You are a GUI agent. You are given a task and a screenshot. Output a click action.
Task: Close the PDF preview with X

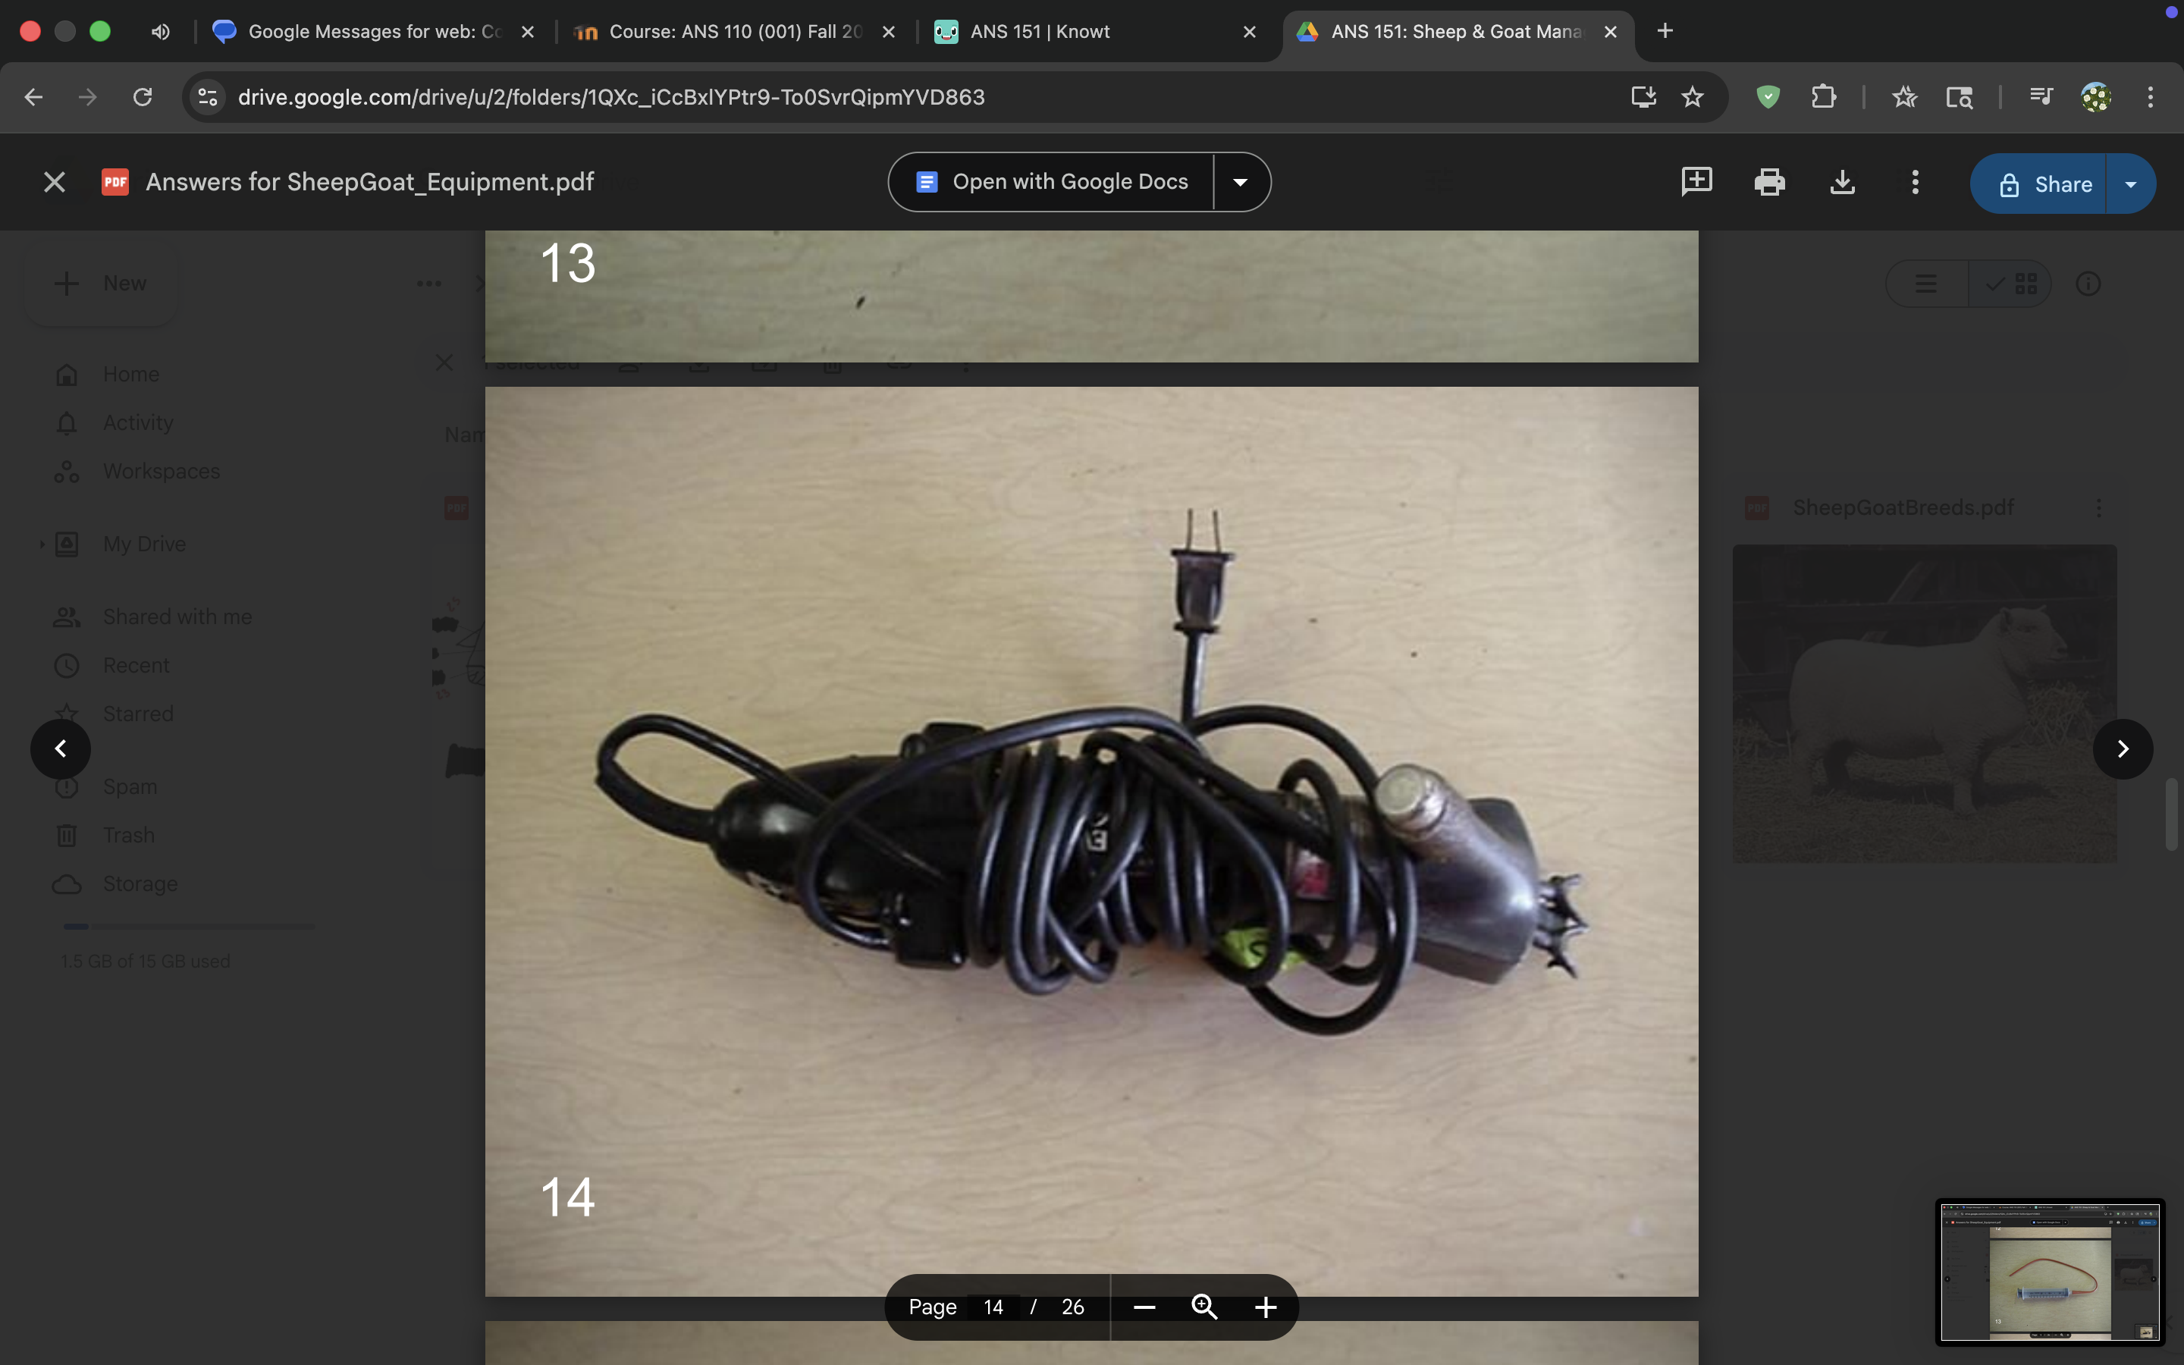click(x=54, y=182)
